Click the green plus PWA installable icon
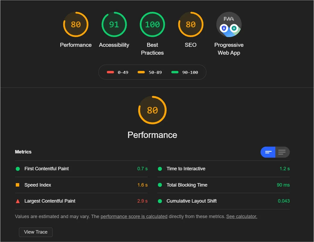This screenshot has height=242, width=314. [x=234, y=28]
